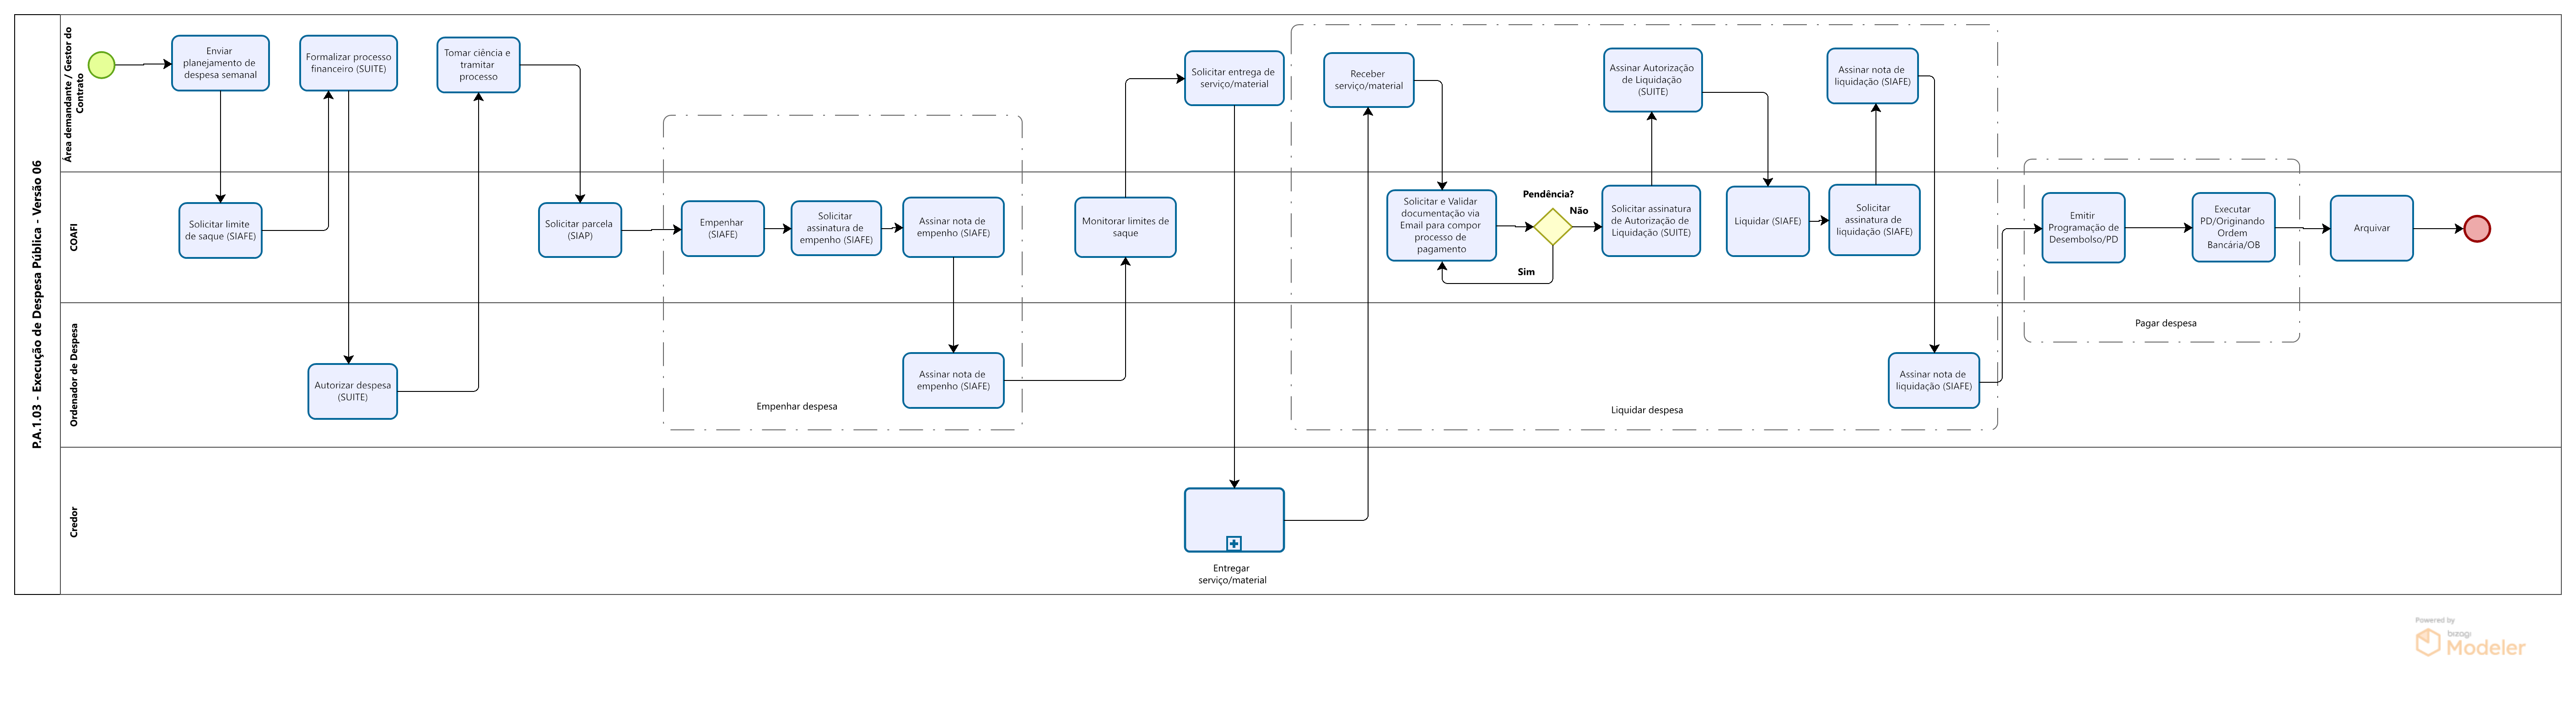Select the Monitorar limites de saque task
Screen dimensions: 2576x728
tap(1125, 227)
